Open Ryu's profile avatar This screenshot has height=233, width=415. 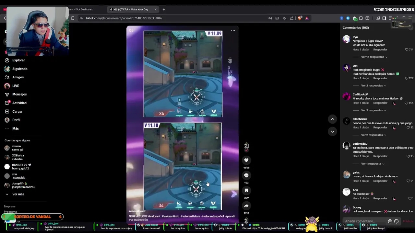(x=346, y=39)
